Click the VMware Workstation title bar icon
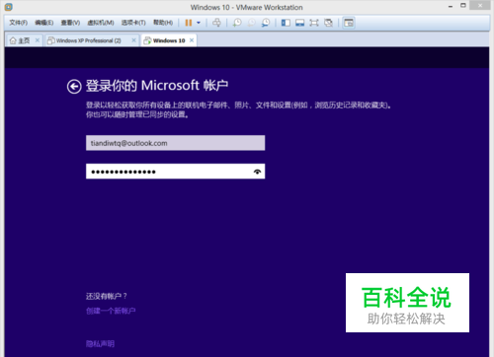The image size is (494, 357). (9, 7)
